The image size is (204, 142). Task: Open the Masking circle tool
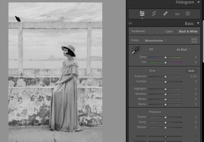tap(188, 14)
